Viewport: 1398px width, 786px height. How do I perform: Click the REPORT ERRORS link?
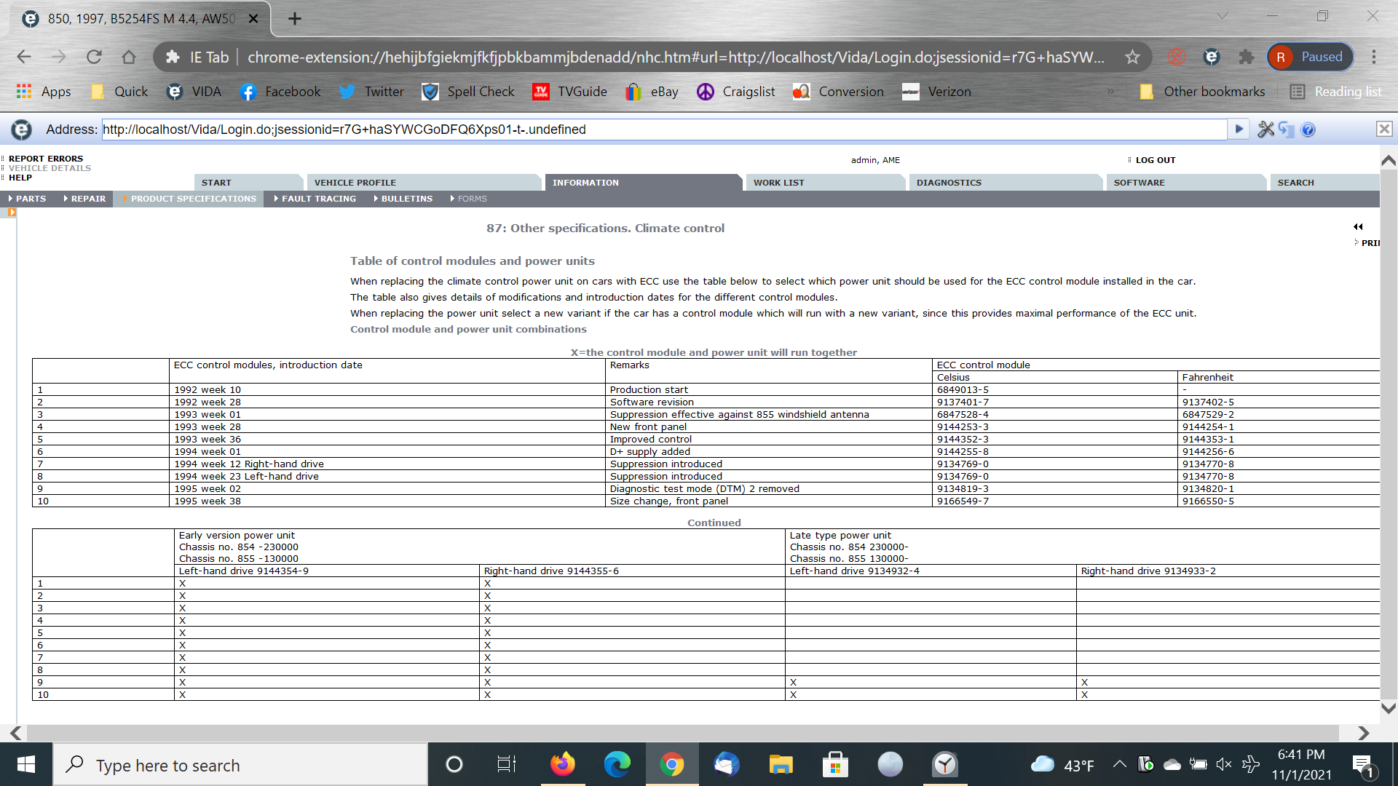pos(45,159)
